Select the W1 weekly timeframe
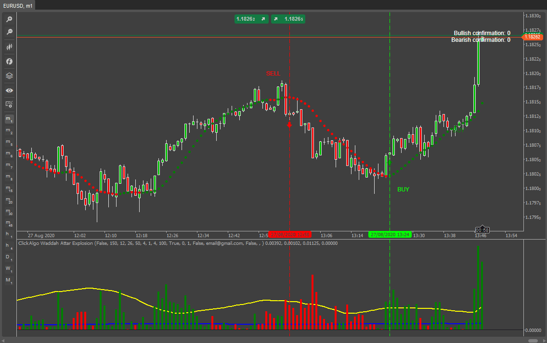 click(9, 269)
